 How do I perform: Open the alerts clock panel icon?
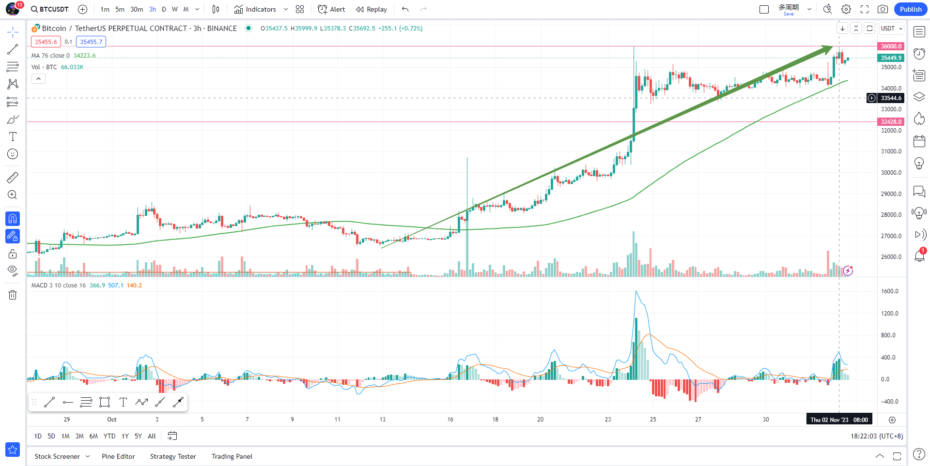(x=919, y=54)
